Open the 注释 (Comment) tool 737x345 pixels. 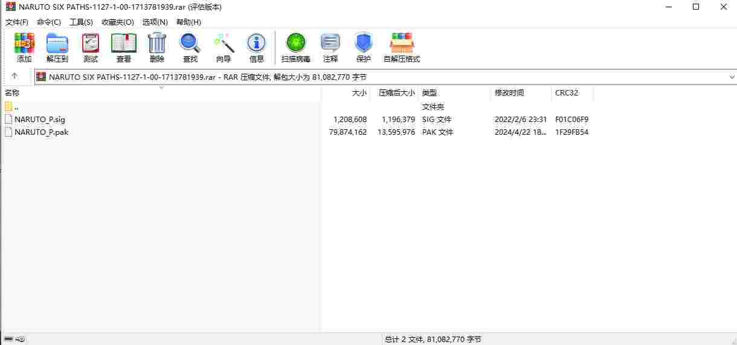click(330, 47)
